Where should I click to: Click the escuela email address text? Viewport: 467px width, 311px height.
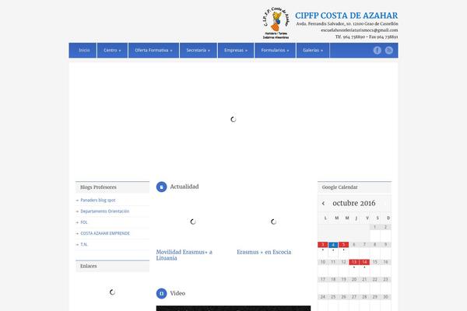359,30
